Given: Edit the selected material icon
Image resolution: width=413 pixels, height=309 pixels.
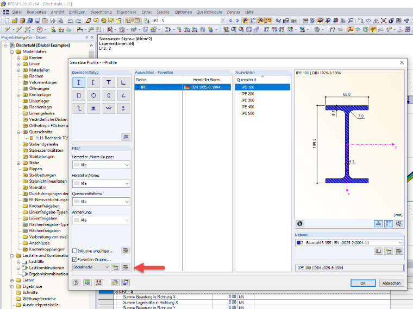Looking at the screenshot, I should click(399, 251).
